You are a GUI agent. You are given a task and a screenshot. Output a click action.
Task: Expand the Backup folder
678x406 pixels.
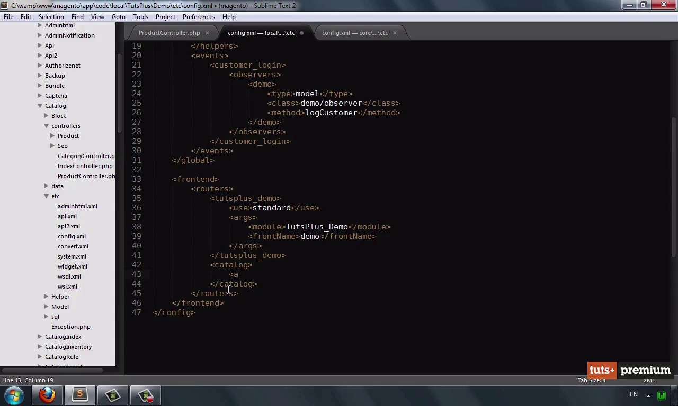[40, 76]
